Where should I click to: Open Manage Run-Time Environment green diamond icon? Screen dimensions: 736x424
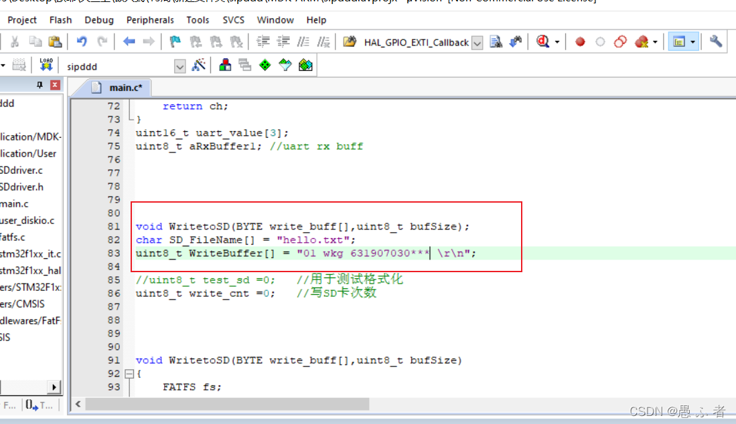coord(265,65)
